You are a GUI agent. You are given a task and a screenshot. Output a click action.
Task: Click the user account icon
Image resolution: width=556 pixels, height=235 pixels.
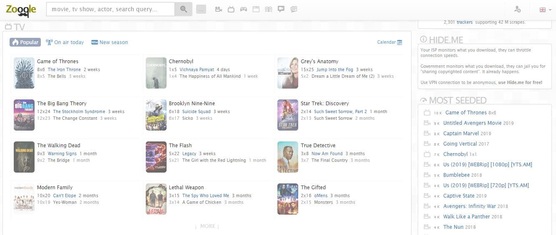click(x=518, y=9)
